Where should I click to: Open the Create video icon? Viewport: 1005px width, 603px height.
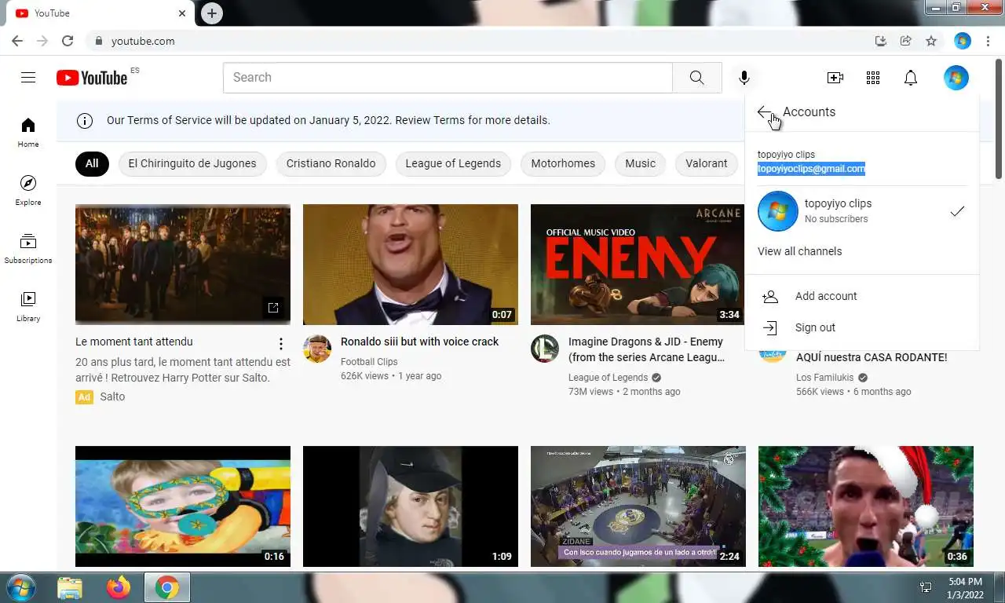coord(835,78)
